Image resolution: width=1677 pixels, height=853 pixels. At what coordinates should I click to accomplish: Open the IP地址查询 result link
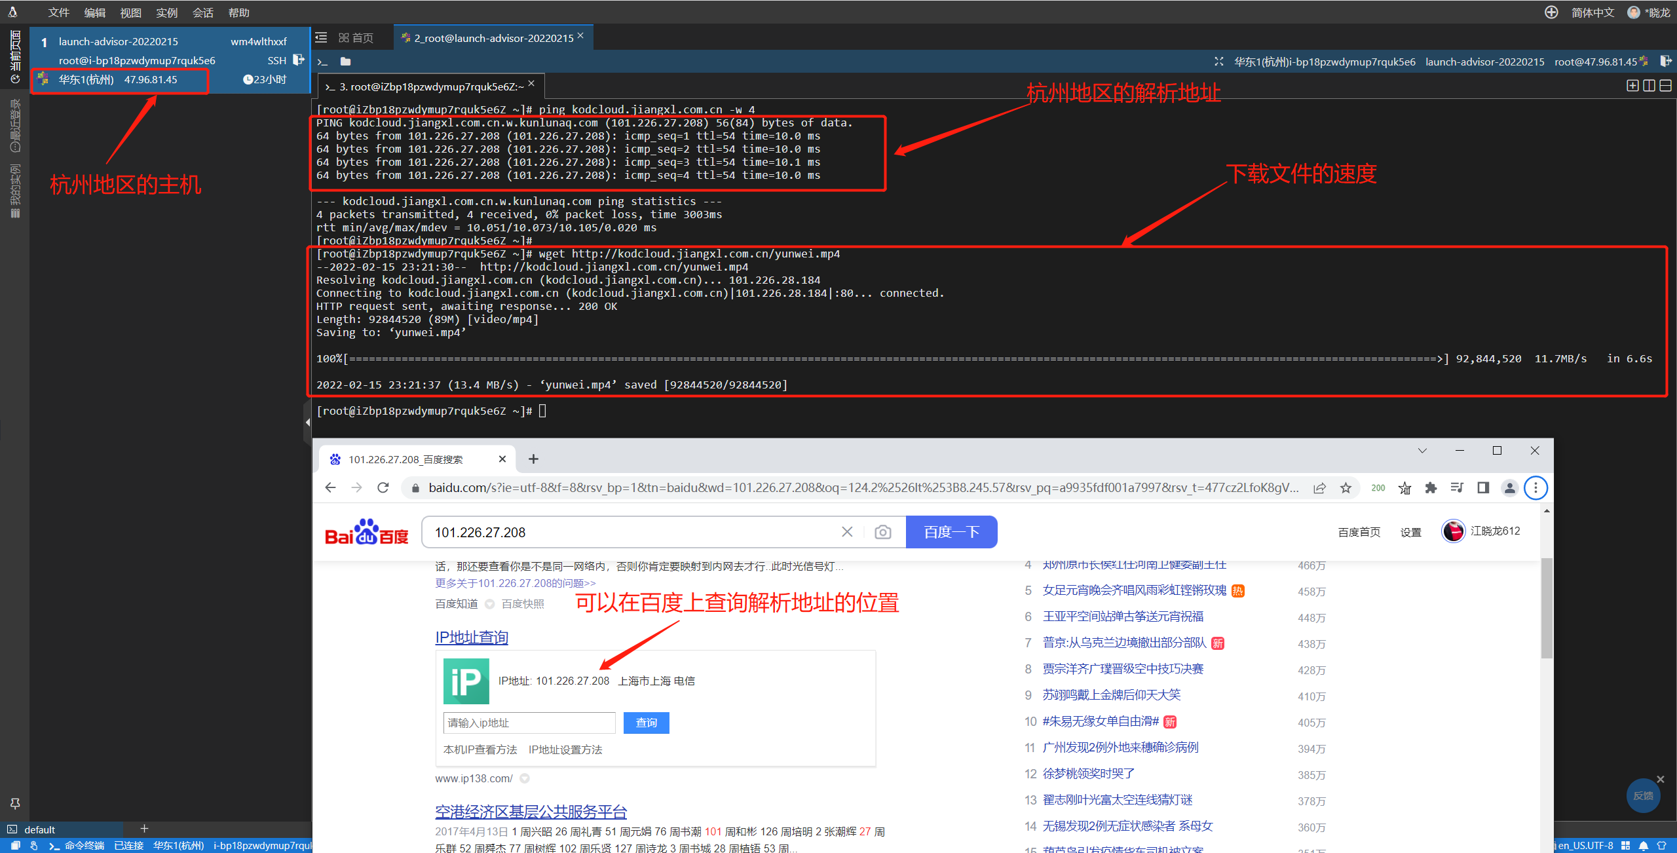(x=472, y=637)
